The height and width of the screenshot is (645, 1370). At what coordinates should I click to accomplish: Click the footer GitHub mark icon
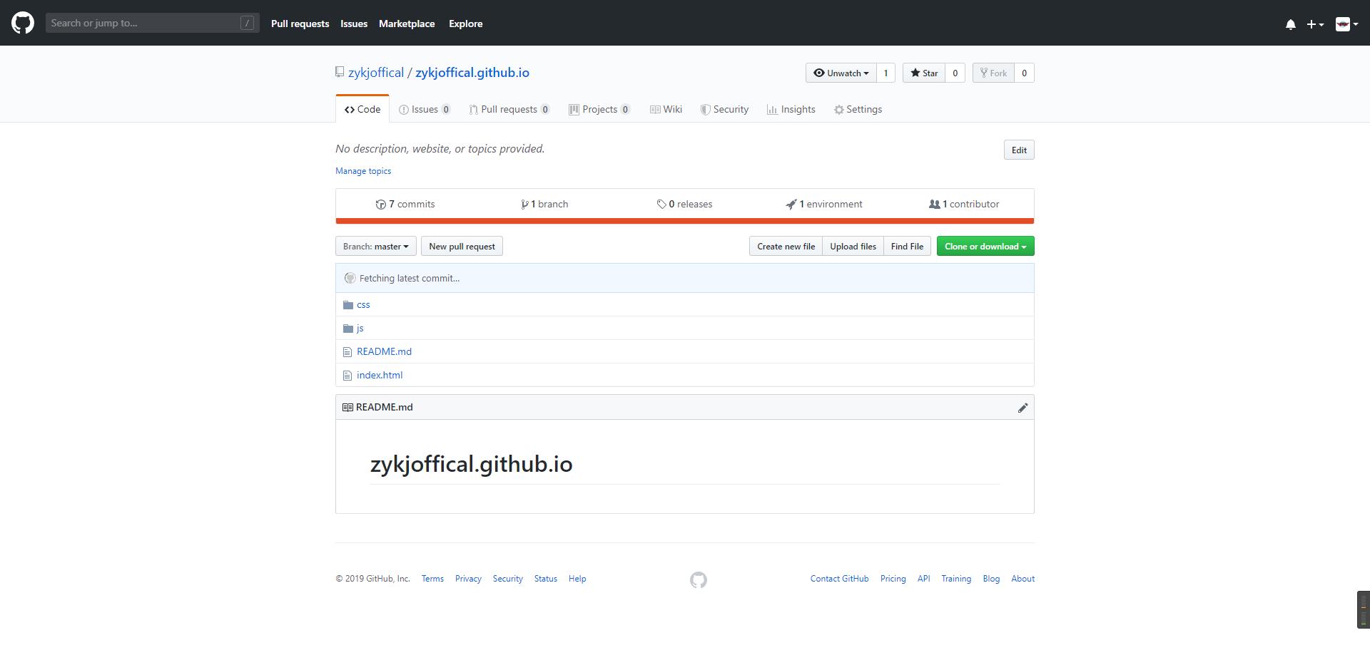pos(699,580)
